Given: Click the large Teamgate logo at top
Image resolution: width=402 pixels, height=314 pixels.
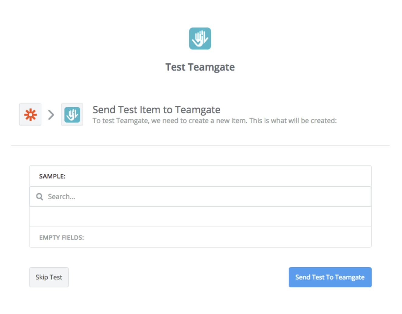Looking at the screenshot, I should click(200, 38).
